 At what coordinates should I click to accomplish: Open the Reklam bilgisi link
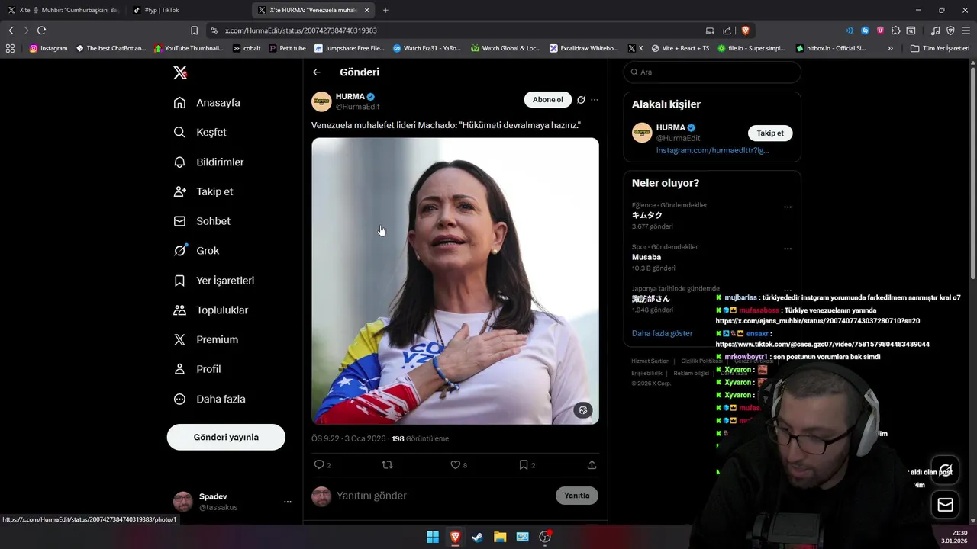pos(692,374)
